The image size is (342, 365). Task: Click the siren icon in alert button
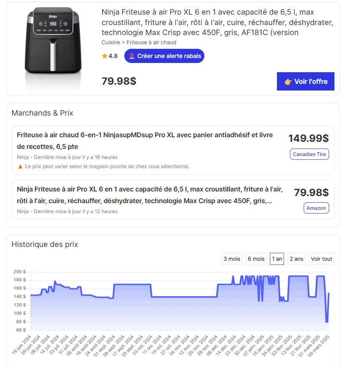click(132, 56)
